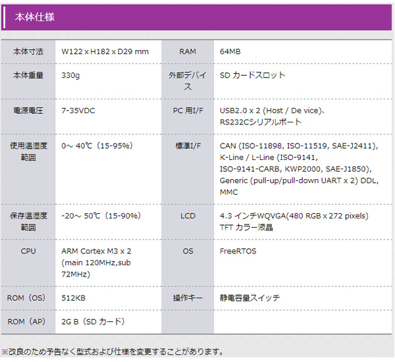Image resolution: width=395 pixels, height=362 pixels.
Task: Click the ISO-9141-CARB, KWP2000, SAE-J1850 line
Action: coord(296,169)
